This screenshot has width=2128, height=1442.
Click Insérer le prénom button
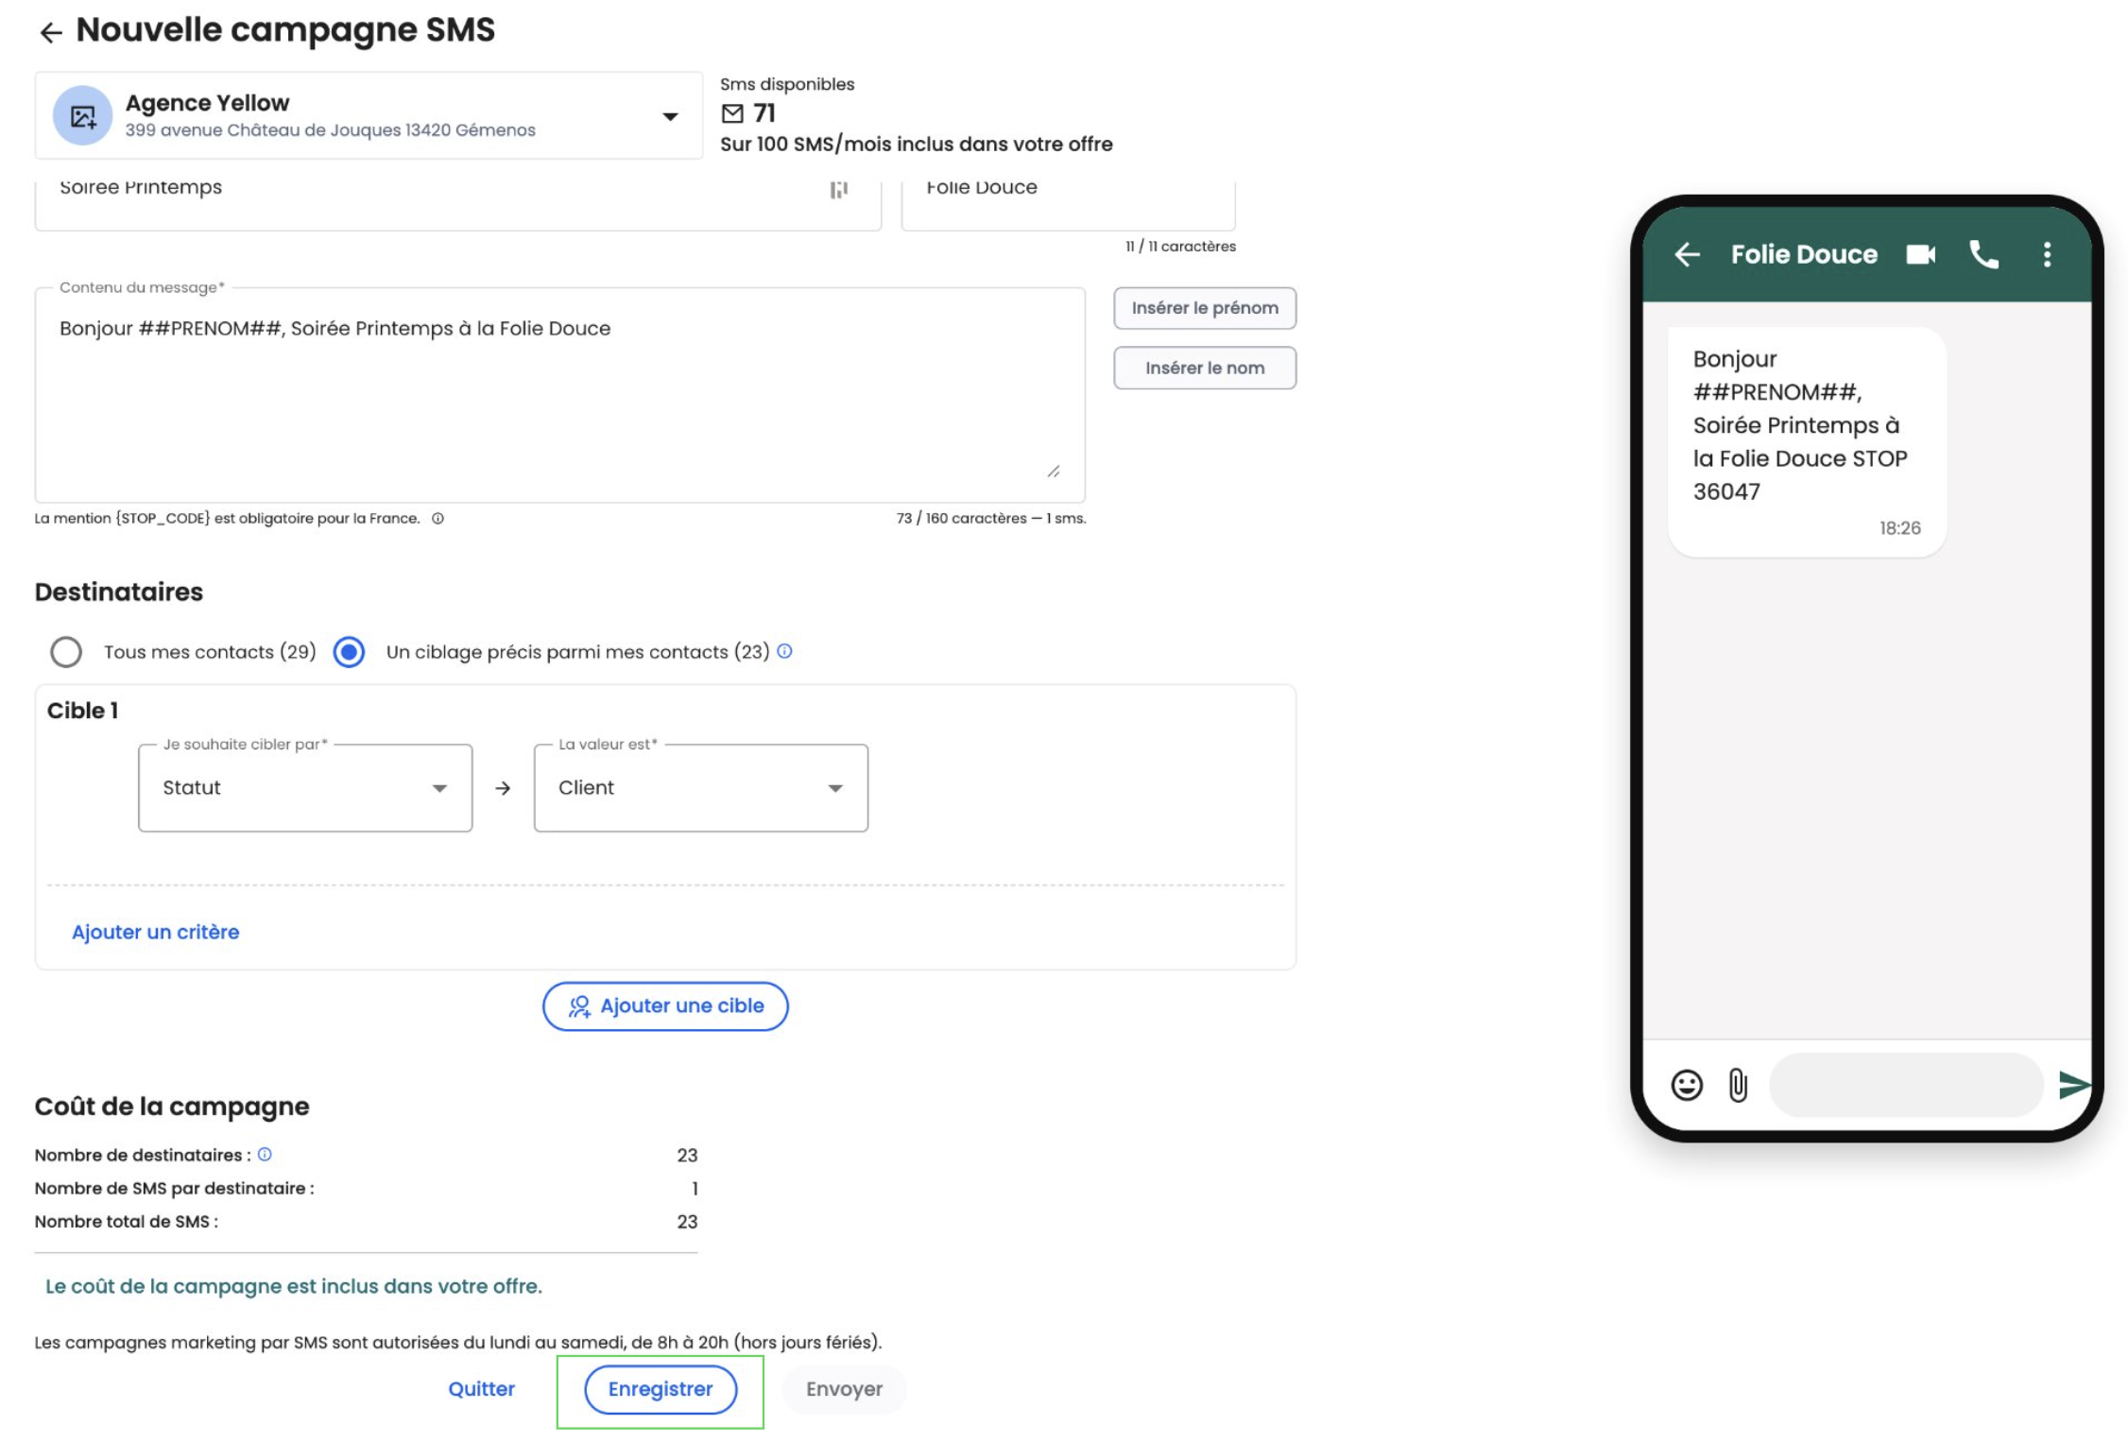pyautogui.click(x=1204, y=308)
